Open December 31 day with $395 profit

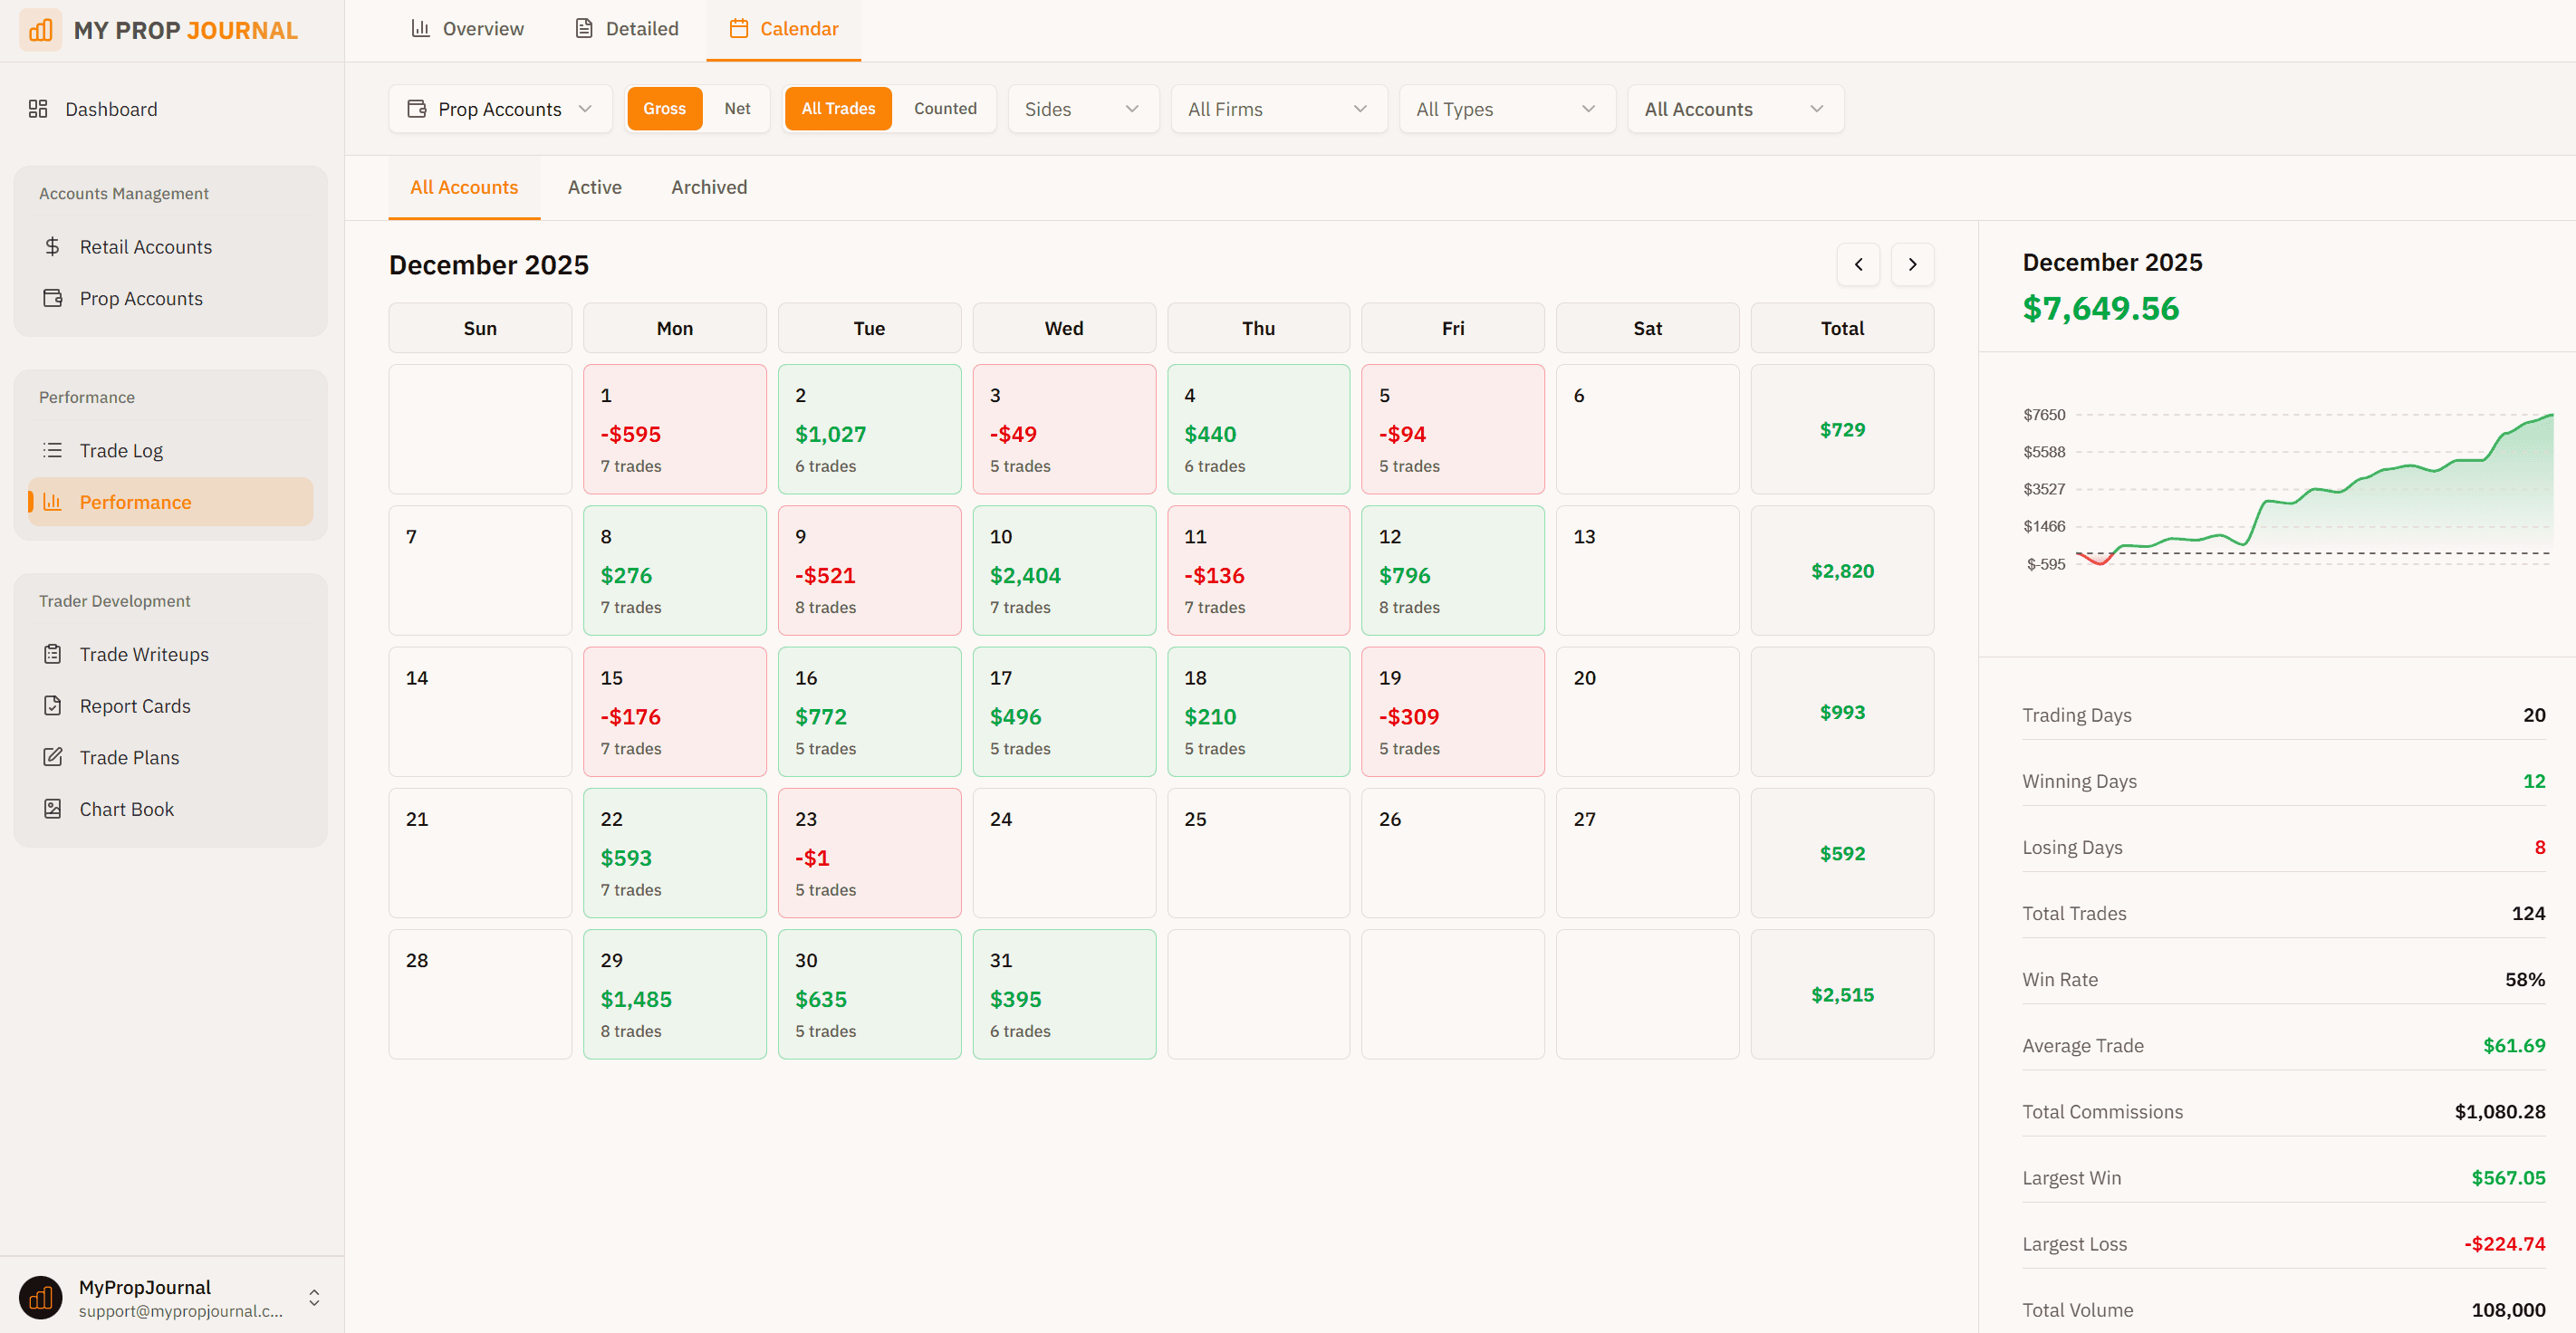tap(1064, 994)
